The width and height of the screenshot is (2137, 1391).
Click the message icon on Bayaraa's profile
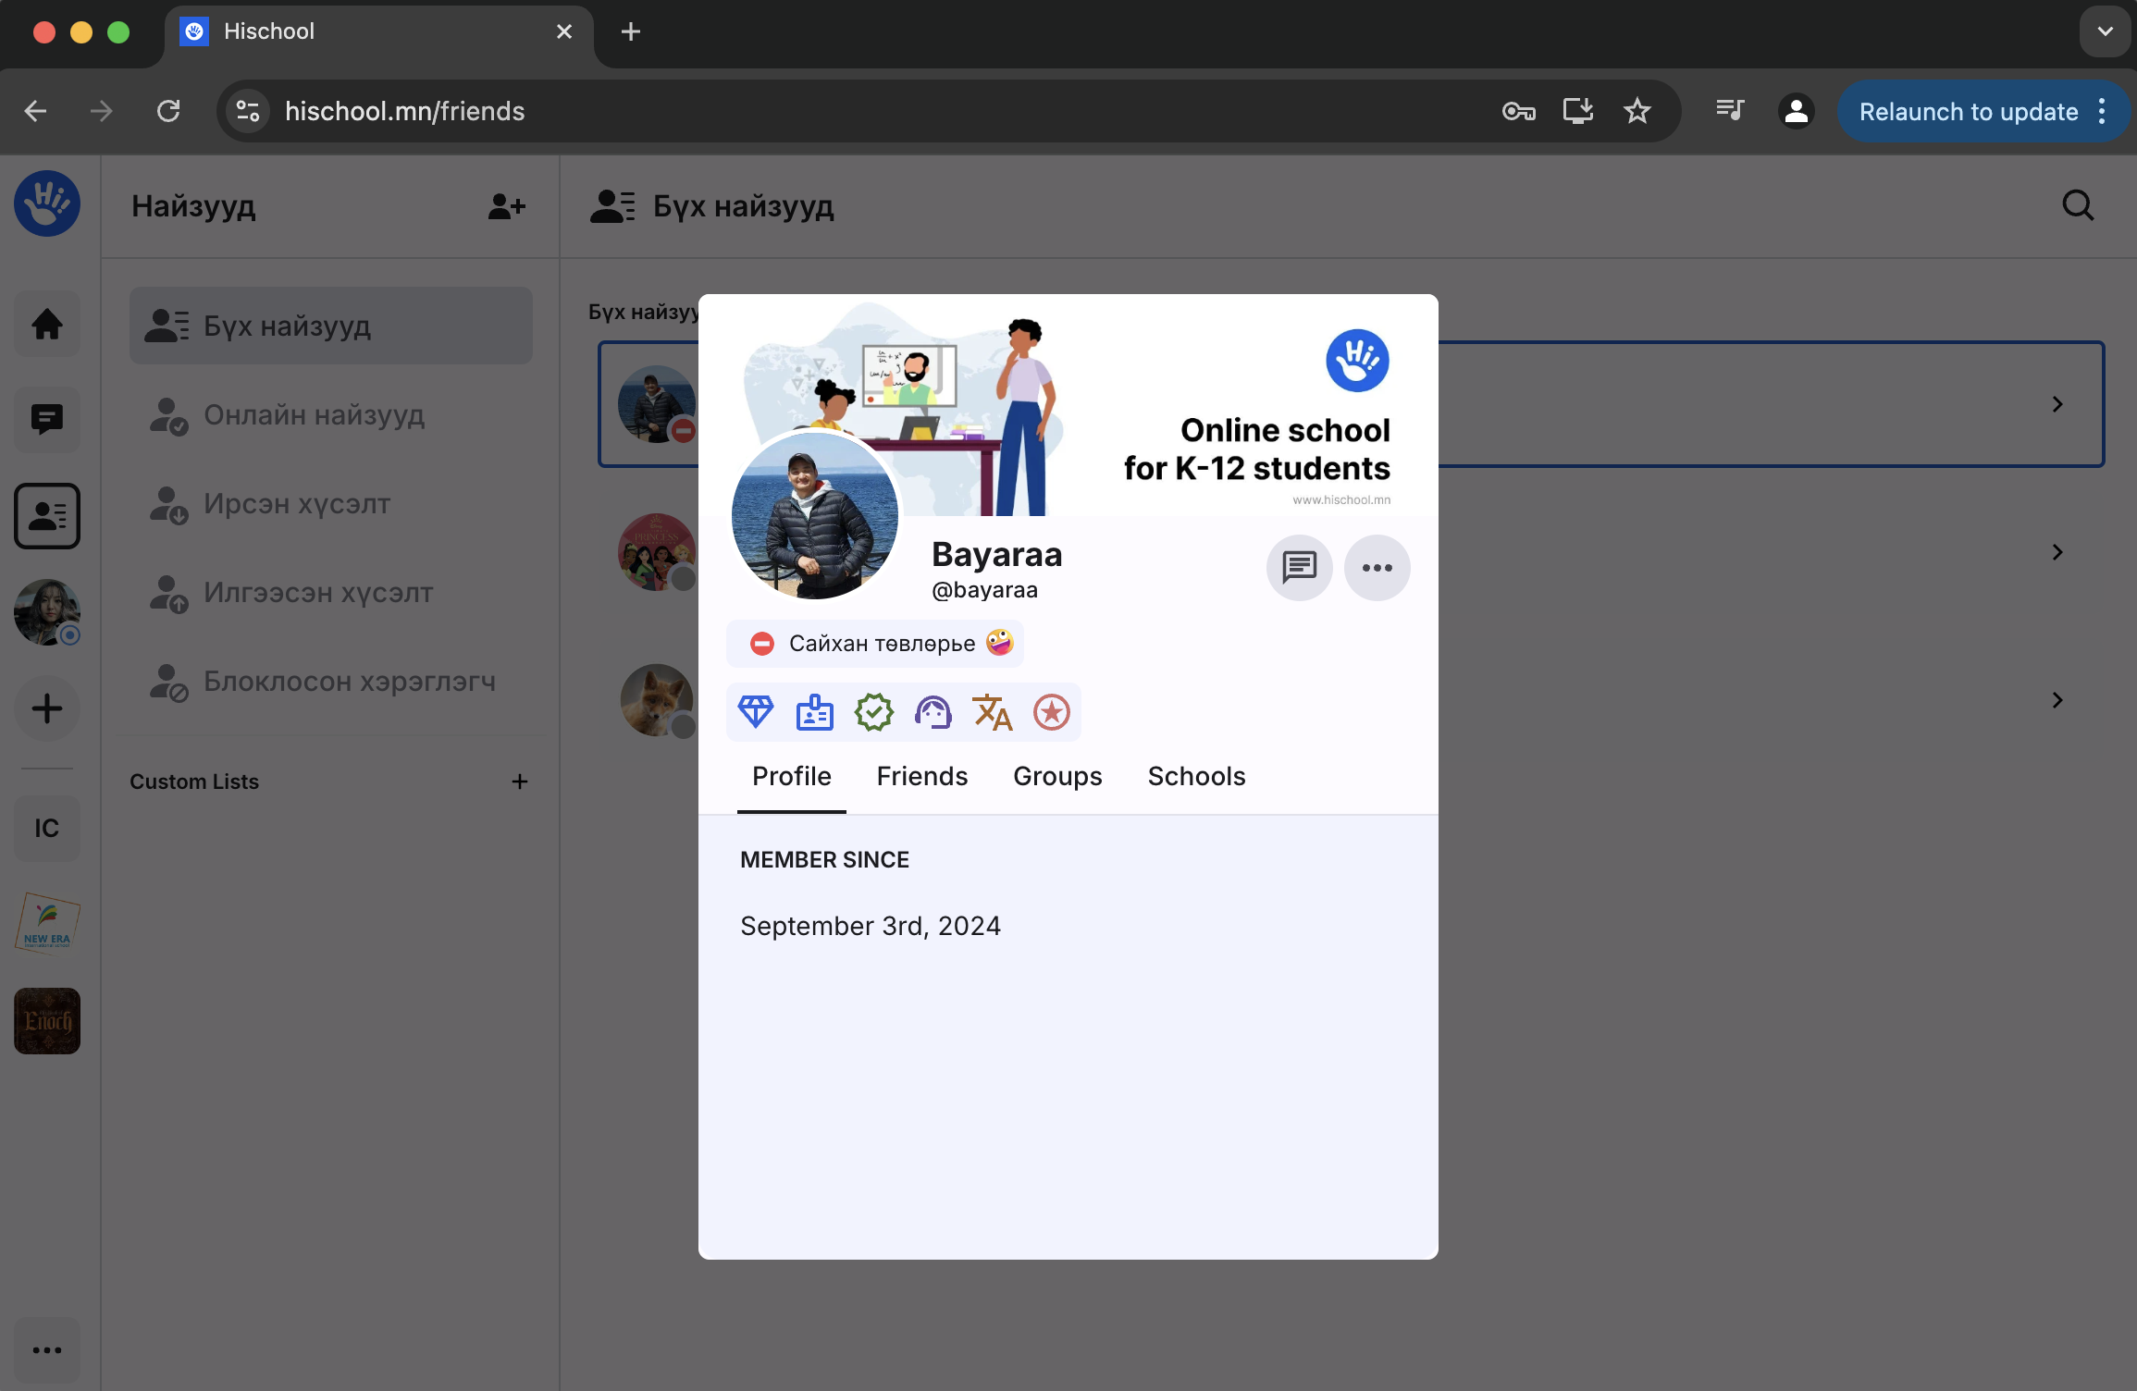point(1299,567)
